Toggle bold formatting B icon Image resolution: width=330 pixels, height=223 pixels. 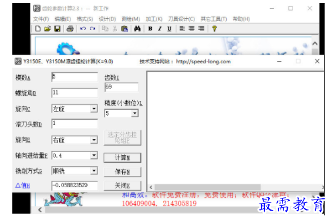coord(150,28)
